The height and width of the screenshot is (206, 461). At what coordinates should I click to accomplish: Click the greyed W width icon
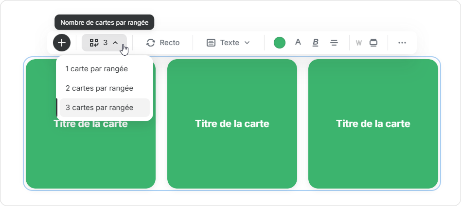(x=358, y=43)
